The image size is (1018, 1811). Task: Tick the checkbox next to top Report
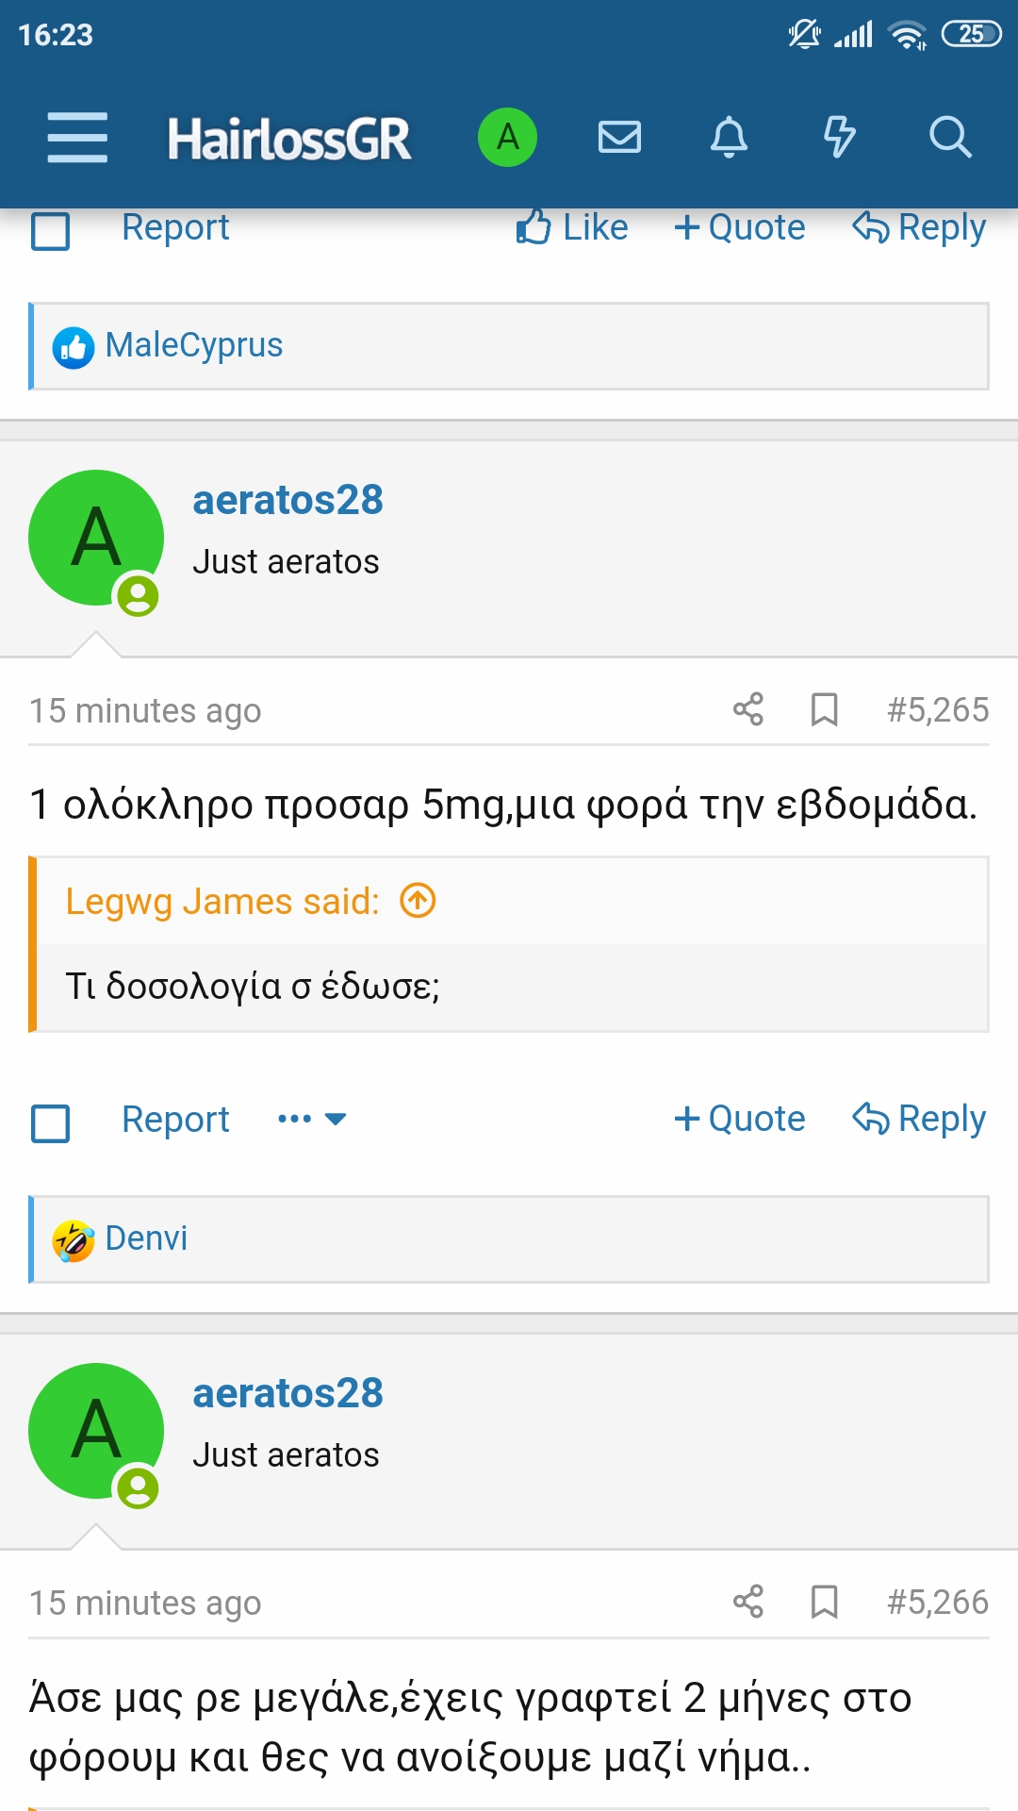point(51,230)
